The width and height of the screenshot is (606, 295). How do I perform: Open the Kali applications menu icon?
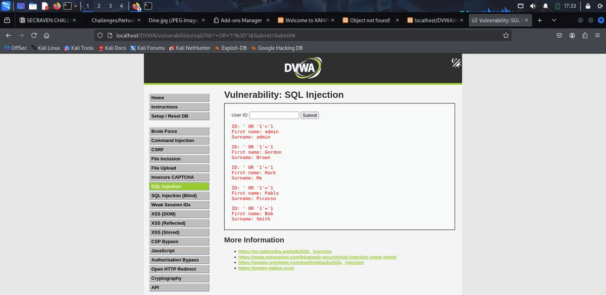click(x=7, y=6)
